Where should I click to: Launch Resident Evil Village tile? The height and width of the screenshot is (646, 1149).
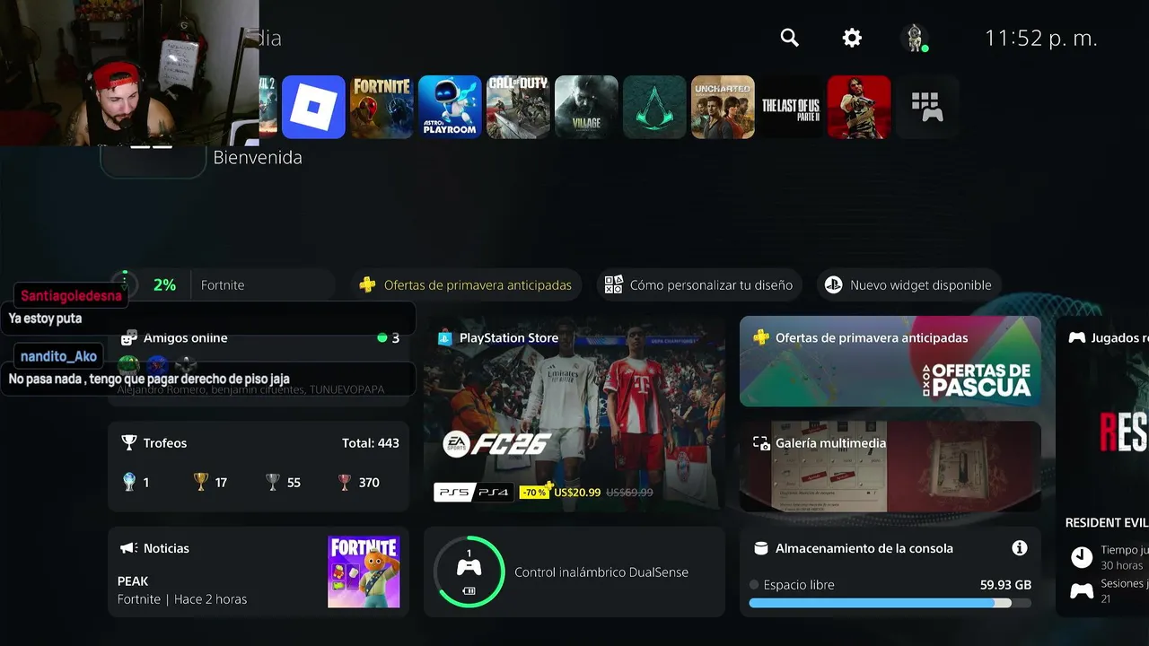coord(586,107)
